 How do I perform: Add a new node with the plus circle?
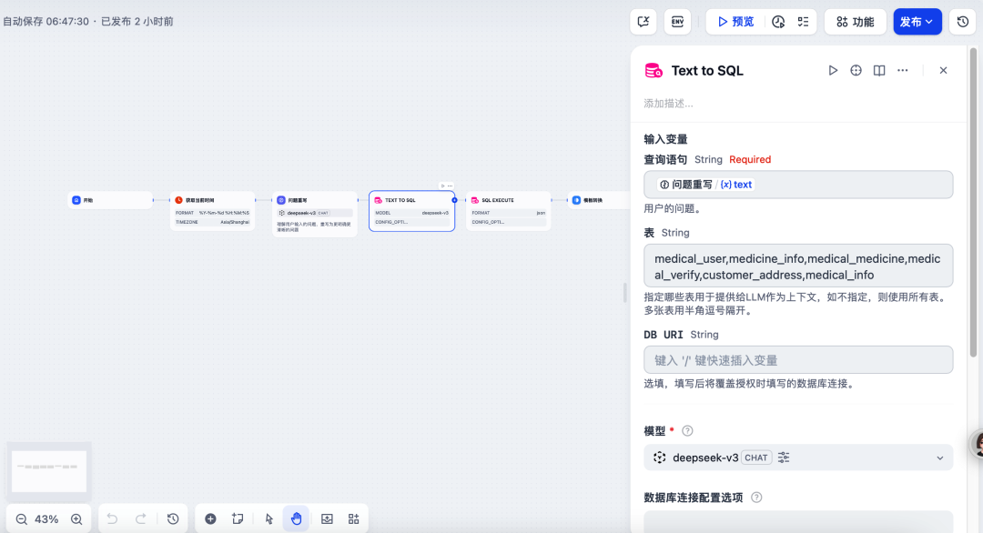210,519
